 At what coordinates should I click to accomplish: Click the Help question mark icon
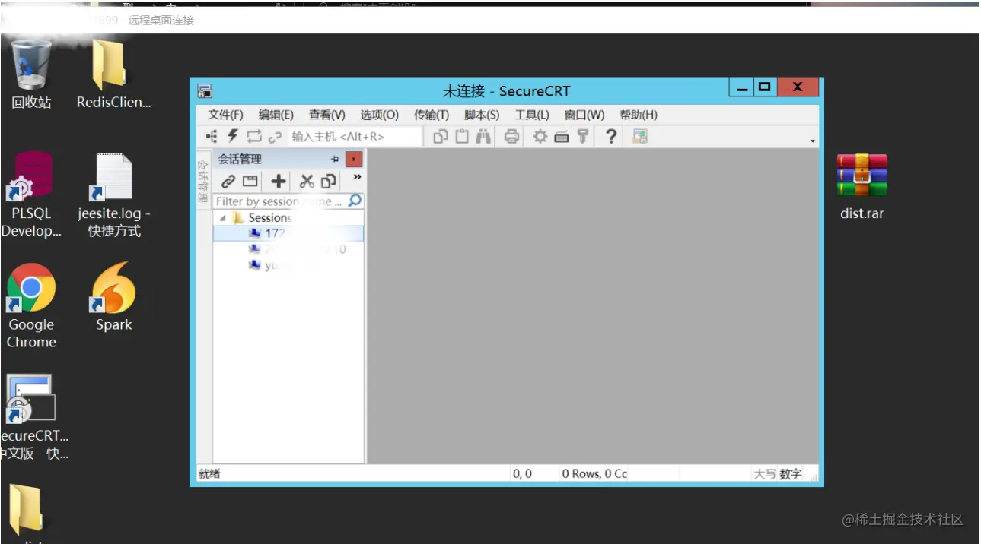coord(610,137)
